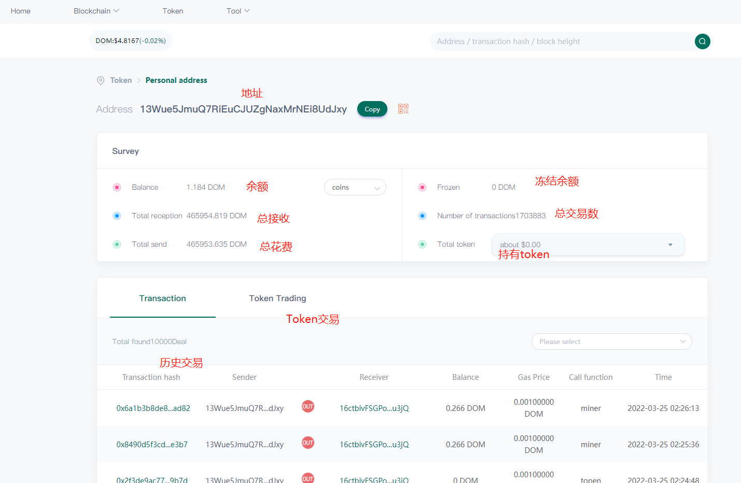Click the pink Balance indicator dot
The width and height of the screenshot is (741, 483).
[117, 188]
